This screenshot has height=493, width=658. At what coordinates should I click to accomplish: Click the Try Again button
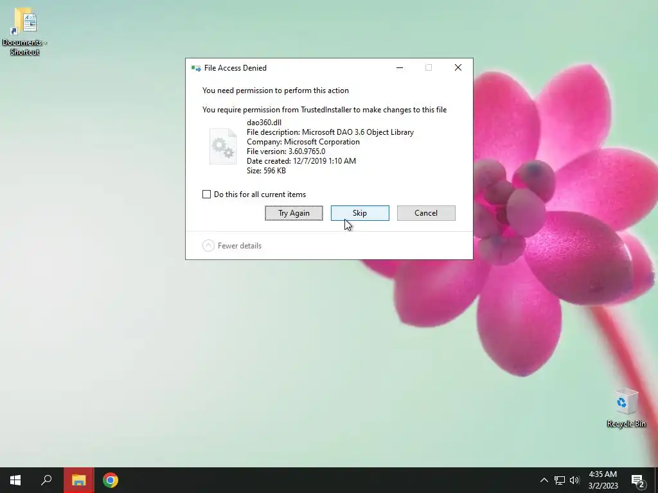click(x=294, y=213)
